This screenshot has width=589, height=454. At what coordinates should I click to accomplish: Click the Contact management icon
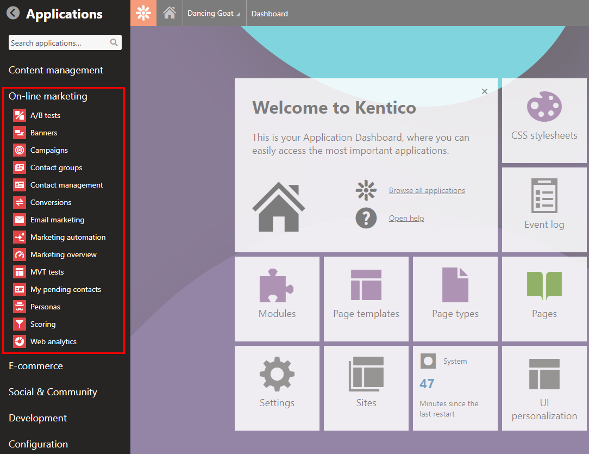[20, 185]
